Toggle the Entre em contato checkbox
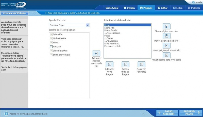Image resolution: width=203 pixels, height=117 pixels. [51, 55]
